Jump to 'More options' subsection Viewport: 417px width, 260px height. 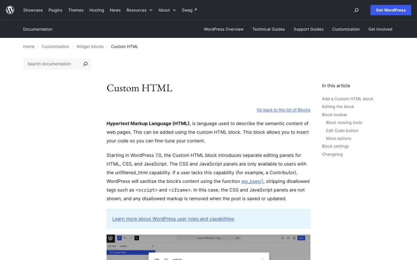[339, 138]
